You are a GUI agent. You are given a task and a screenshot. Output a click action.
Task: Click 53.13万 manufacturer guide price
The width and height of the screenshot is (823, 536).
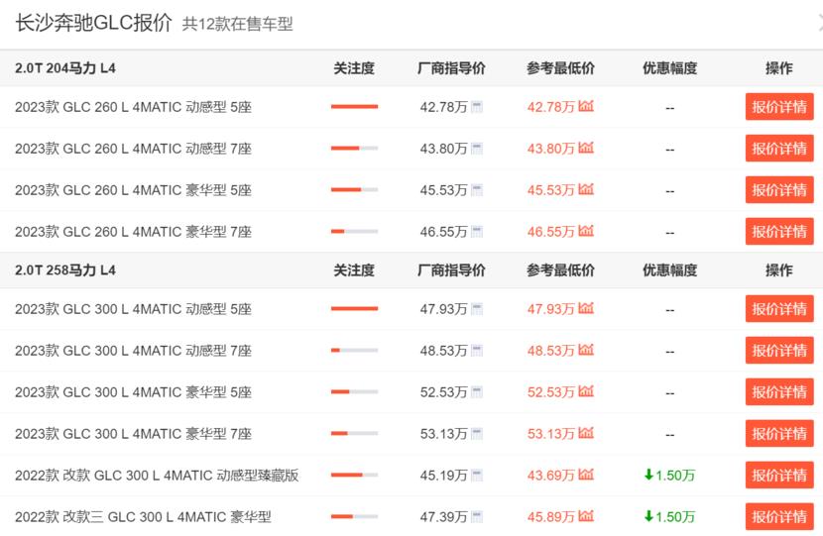(x=443, y=434)
